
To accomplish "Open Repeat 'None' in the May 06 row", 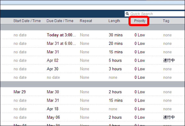I will [x=85, y=117].
